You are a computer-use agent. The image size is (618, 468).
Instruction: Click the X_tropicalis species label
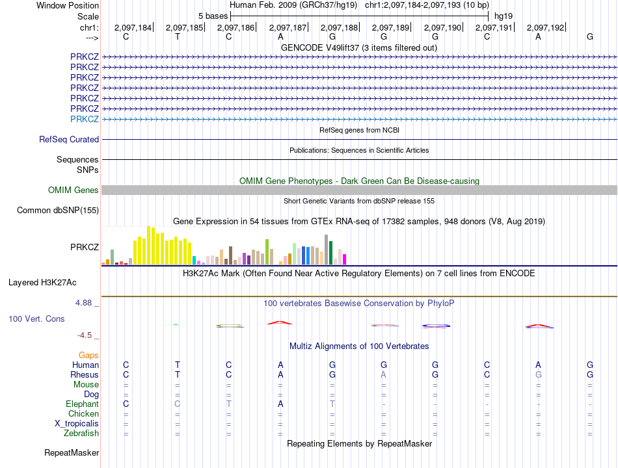[x=77, y=424]
